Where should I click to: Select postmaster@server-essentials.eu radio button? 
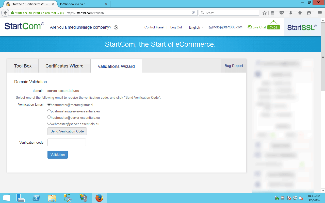49,111
